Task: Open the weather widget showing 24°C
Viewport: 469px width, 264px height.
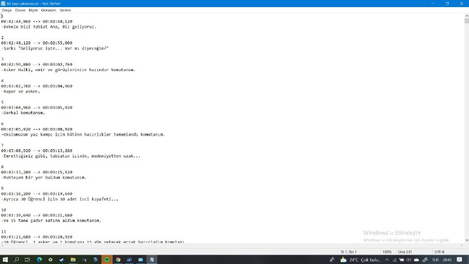Action: [361, 260]
